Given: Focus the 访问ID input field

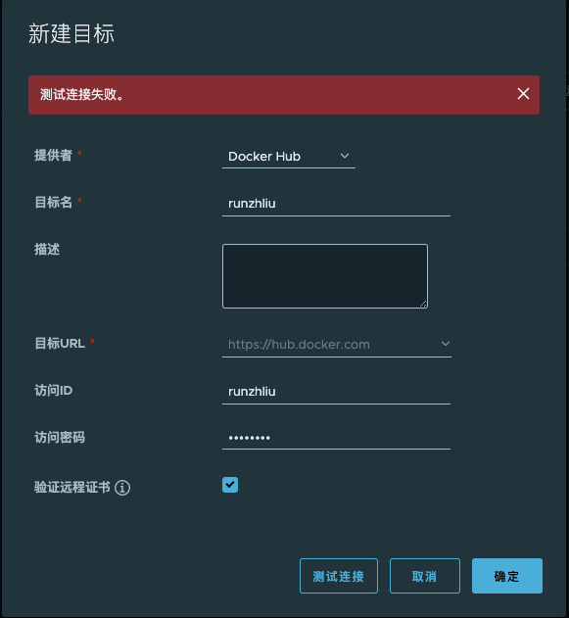Looking at the screenshot, I should [336, 392].
